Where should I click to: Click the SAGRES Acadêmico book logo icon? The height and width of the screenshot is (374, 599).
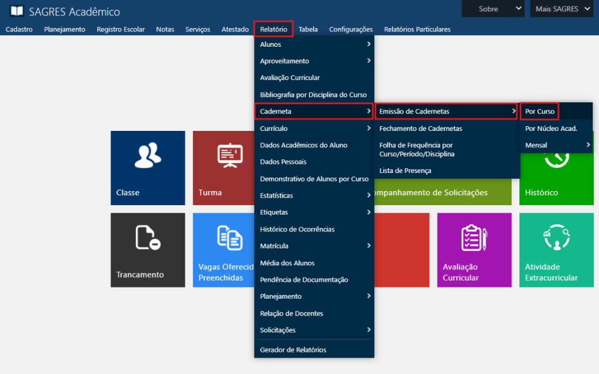tap(17, 11)
